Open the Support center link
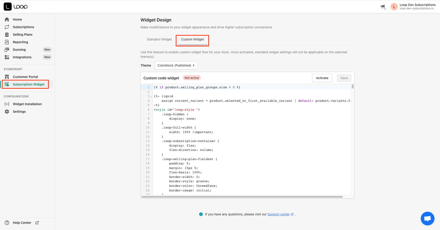Image resolution: width=440 pixels, height=230 pixels. tap(279, 214)
